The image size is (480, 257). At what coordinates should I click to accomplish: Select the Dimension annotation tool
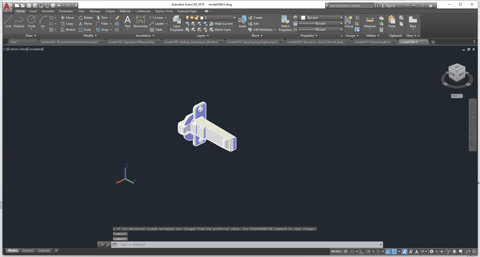141,21
